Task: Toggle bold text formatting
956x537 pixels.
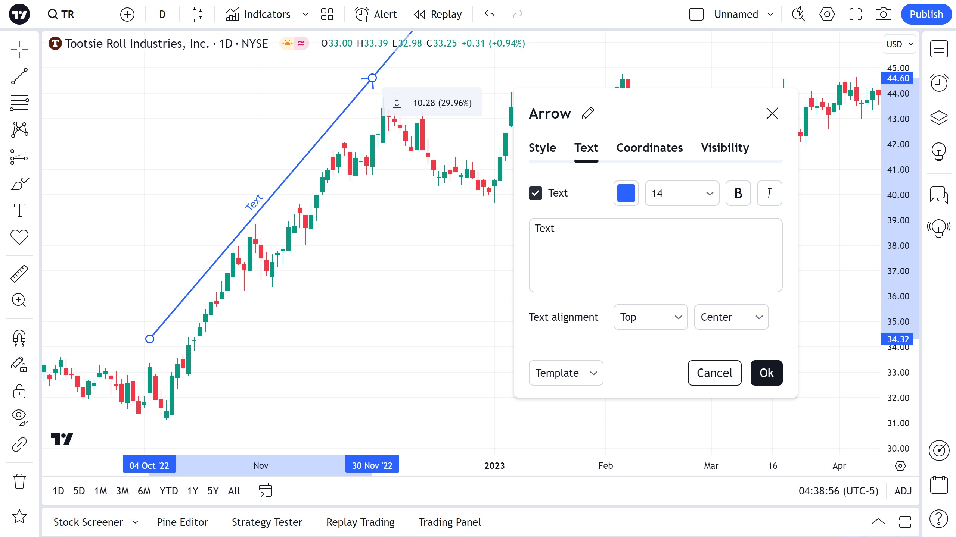Action: (x=738, y=193)
